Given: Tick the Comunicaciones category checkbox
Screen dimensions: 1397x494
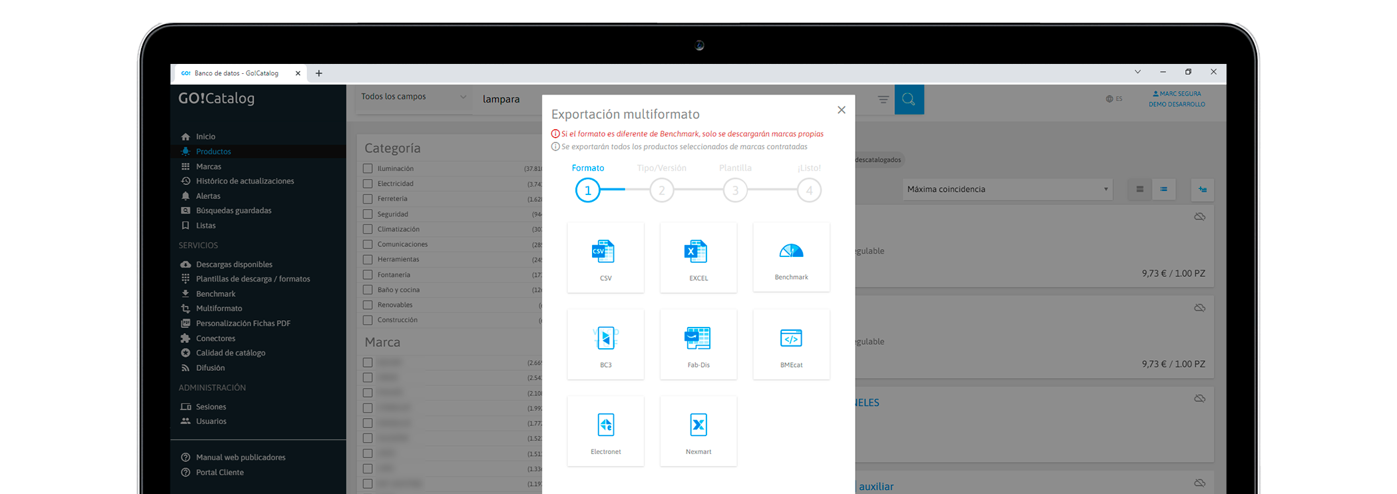Looking at the screenshot, I should (368, 244).
